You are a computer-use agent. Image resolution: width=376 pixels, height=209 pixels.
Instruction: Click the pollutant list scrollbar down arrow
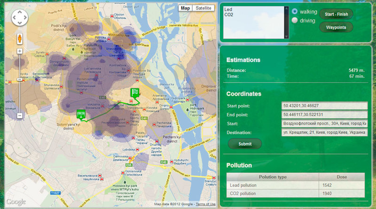(286, 37)
